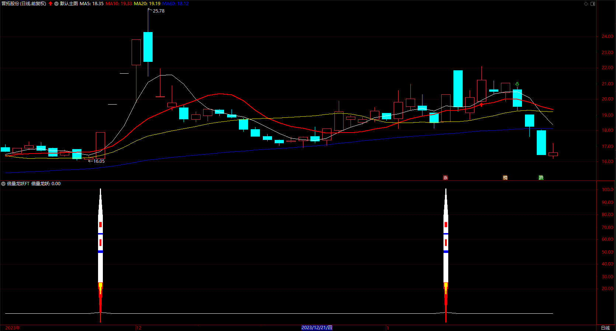
Task: Click the 倍量龙妖: 0.00 value label
Action: [x=46, y=184]
